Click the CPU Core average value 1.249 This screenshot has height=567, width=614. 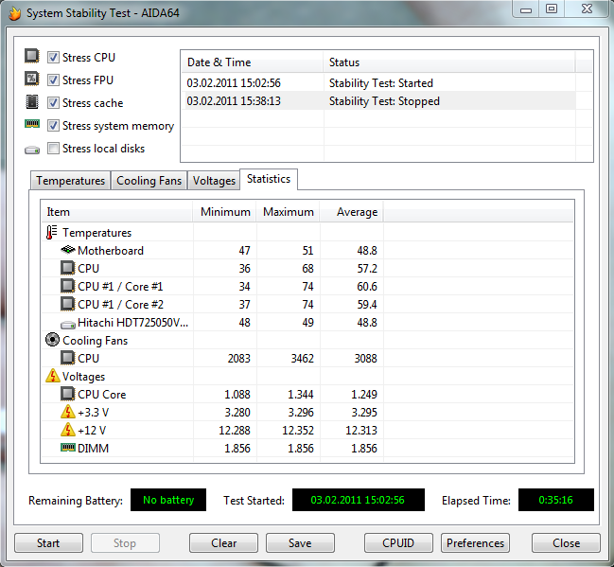364,394
